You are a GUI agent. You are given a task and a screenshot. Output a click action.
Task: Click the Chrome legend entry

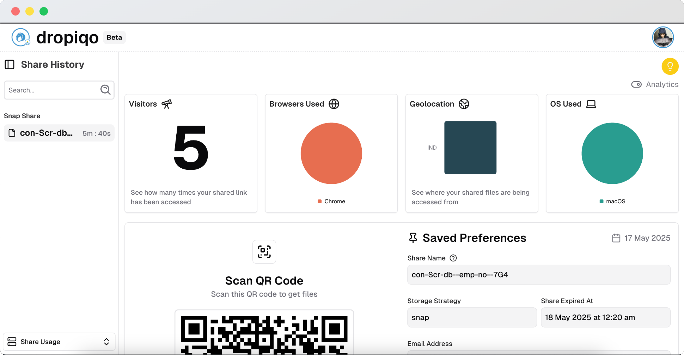click(x=331, y=201)
